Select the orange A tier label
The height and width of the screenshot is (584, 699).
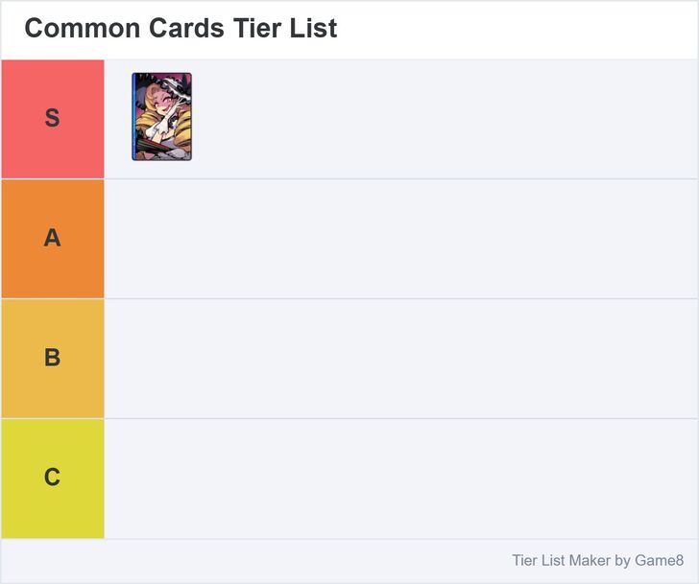53,238
